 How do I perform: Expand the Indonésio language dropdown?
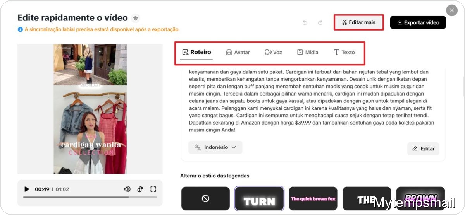215,147
